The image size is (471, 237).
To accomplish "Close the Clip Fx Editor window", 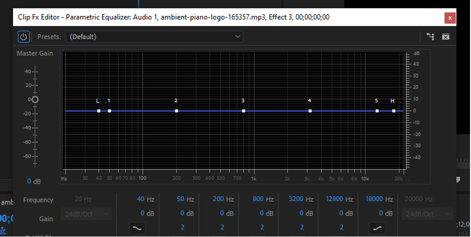I will 450,18.
